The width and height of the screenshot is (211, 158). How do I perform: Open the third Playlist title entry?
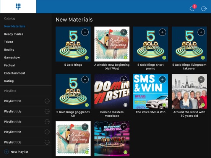tap(13, 122)
